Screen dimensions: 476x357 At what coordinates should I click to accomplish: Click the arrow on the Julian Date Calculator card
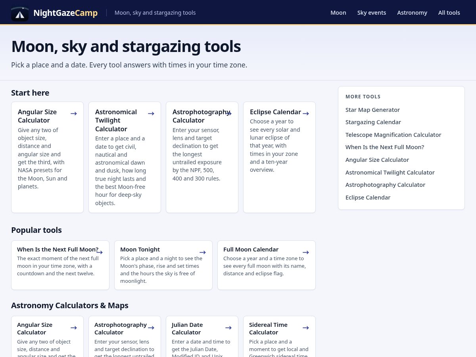[x=228, y=328]
